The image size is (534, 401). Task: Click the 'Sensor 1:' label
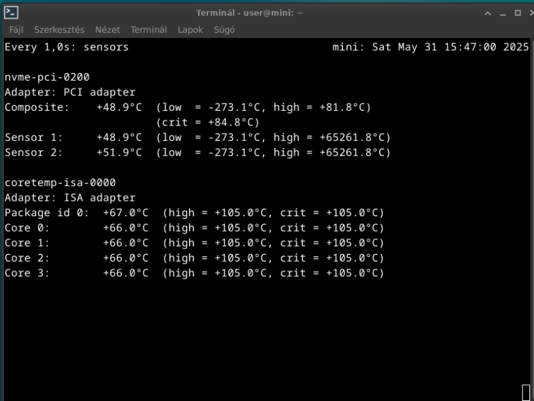coord(34,137)
